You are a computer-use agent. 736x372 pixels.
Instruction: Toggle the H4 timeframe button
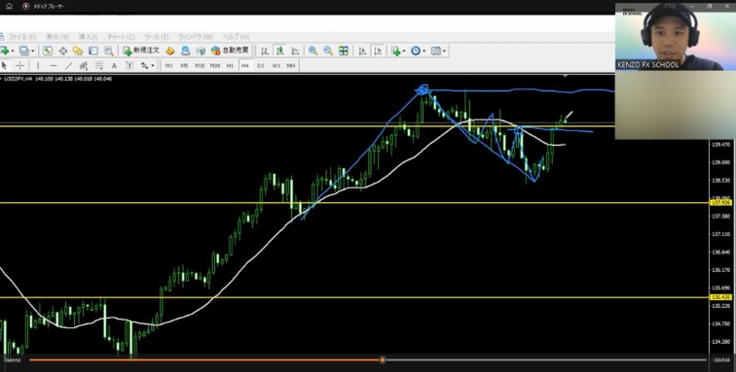(245, 66)
